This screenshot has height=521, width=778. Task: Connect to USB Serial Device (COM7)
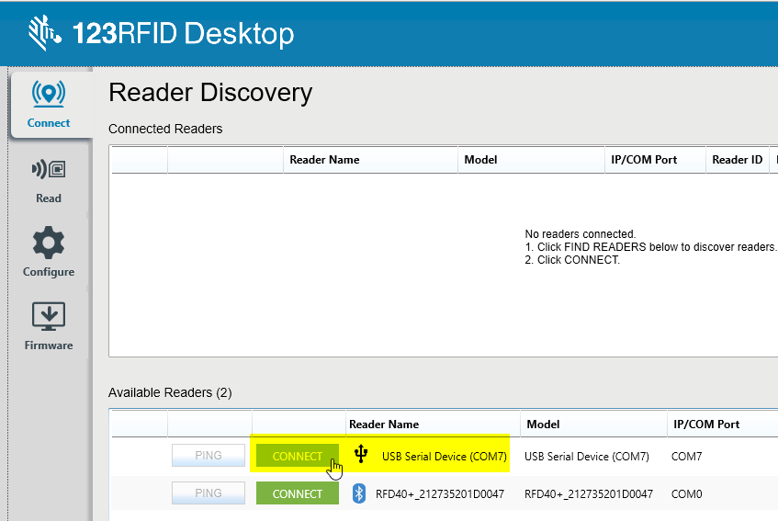pyautogui.click(x=298, y=457)
